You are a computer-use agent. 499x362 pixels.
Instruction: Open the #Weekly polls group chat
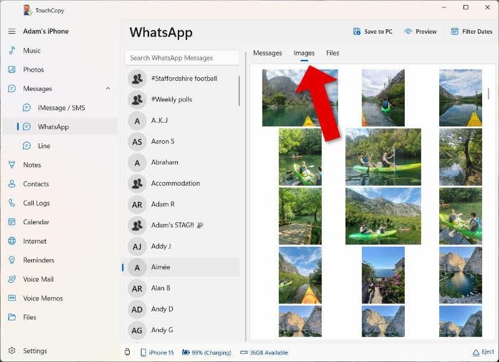[x=182, y=100]
